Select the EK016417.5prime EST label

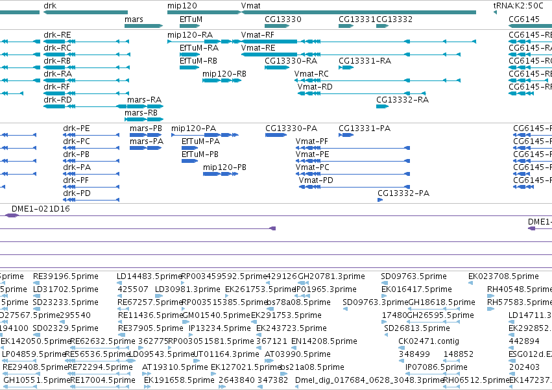417,289
